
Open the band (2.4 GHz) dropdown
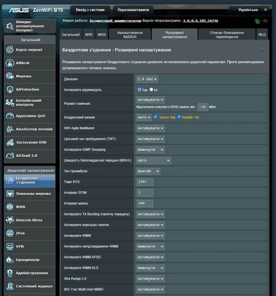coord(147,79)
